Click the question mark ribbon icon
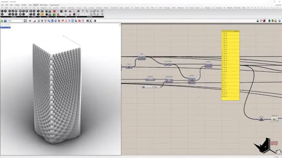 (83, 11)
